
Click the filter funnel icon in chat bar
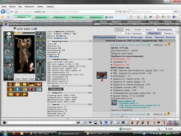coord(90,123)
